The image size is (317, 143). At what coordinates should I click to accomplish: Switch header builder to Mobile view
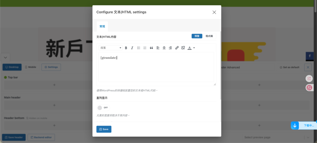coord(31,67)
